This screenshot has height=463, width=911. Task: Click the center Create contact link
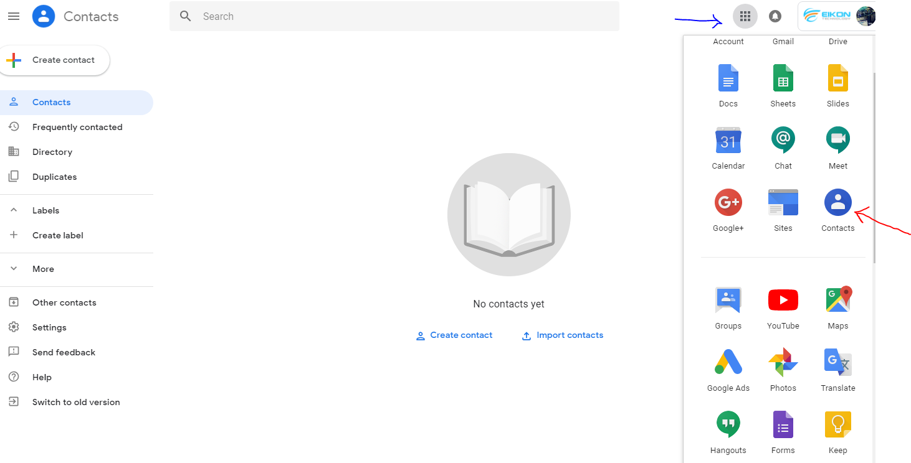pyautogui.click(x=454, y=335)
